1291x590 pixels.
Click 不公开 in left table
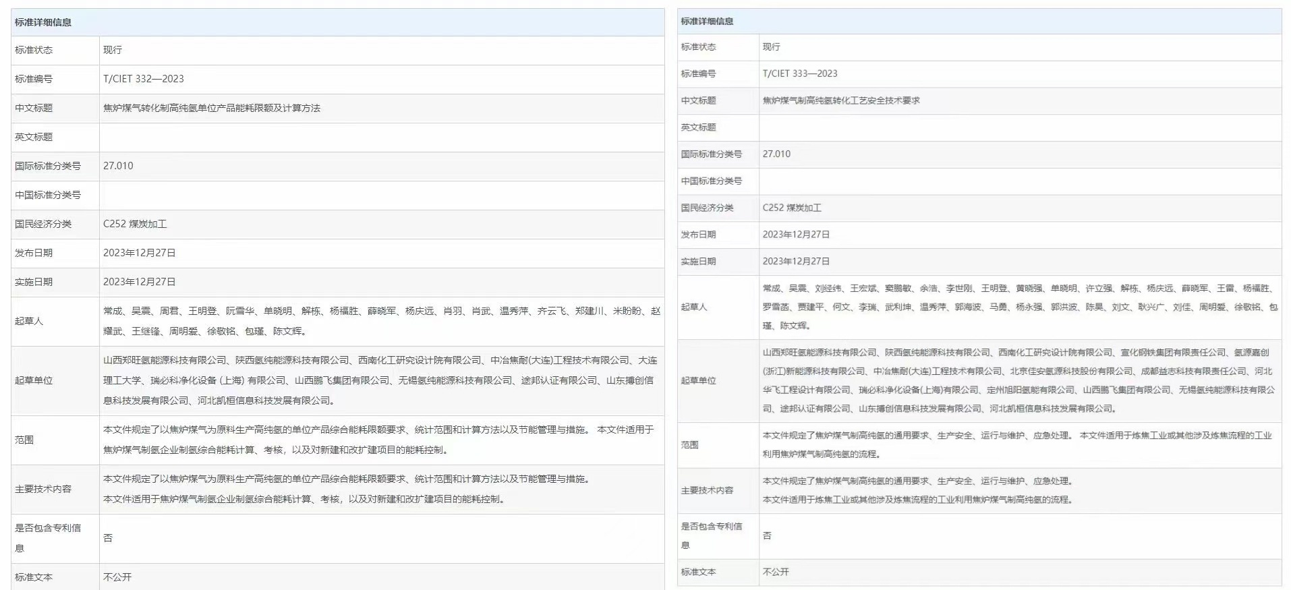tap(117, 577)
